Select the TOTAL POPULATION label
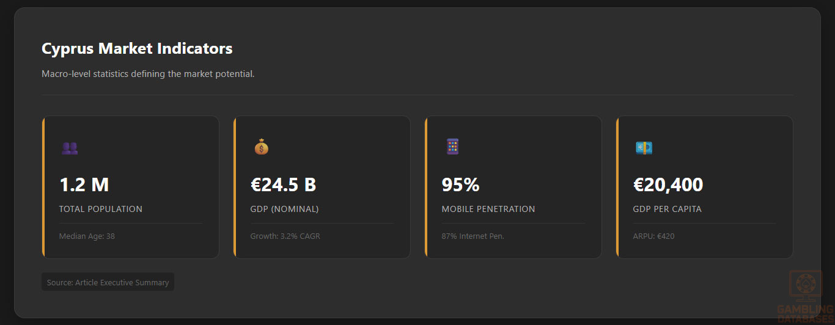This screenshot has height=325, width=835. (100, 209)
